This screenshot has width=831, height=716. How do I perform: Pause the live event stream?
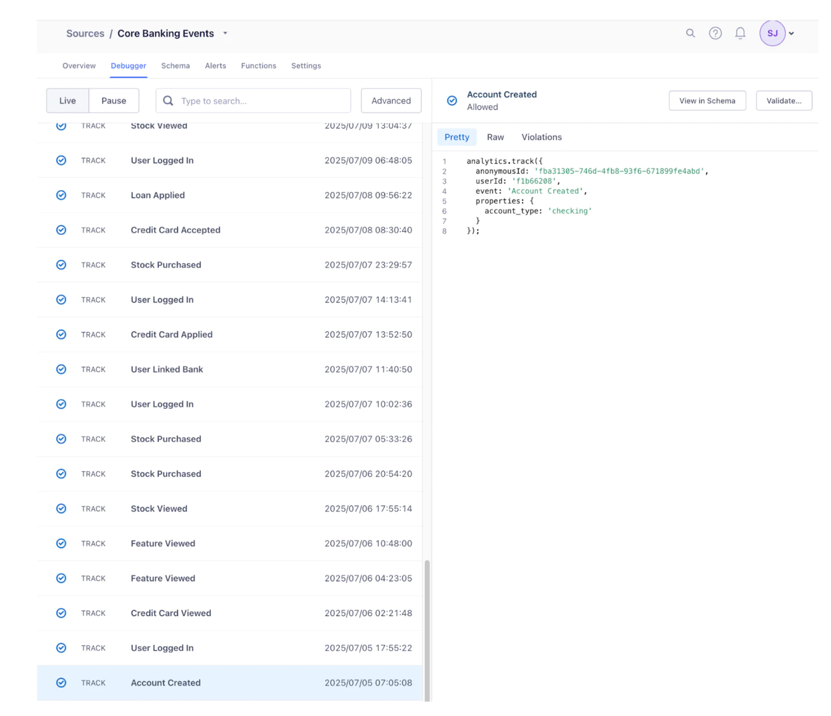[x=114, y=100]
